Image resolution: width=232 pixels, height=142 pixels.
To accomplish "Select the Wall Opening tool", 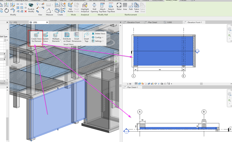I will pos(94,8).
